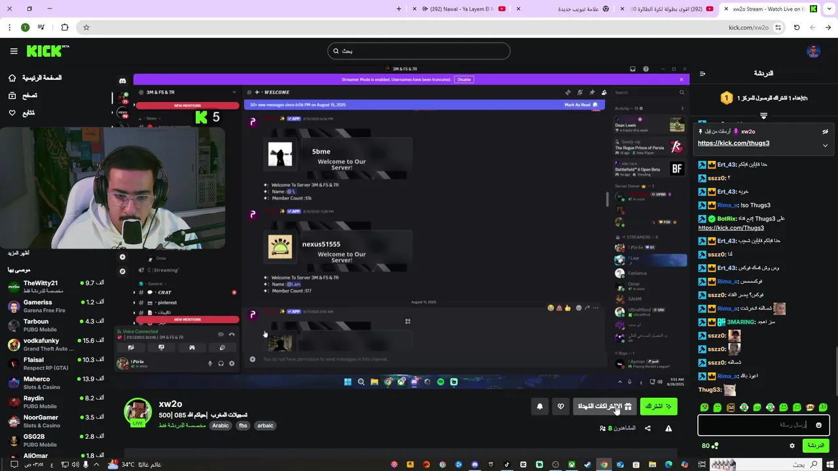Open recommended channel Raydin
838x471 pixels.
click(x=56, y=402)
